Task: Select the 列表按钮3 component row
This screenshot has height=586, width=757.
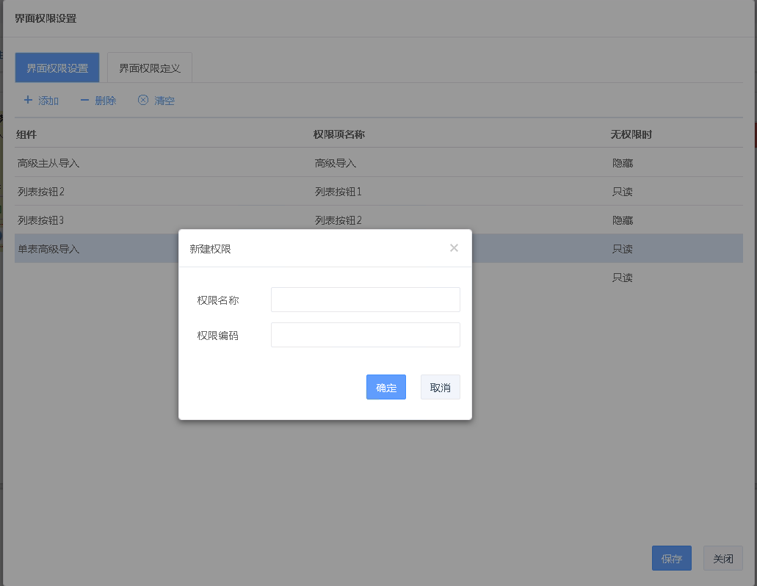Action: (41, 220)
